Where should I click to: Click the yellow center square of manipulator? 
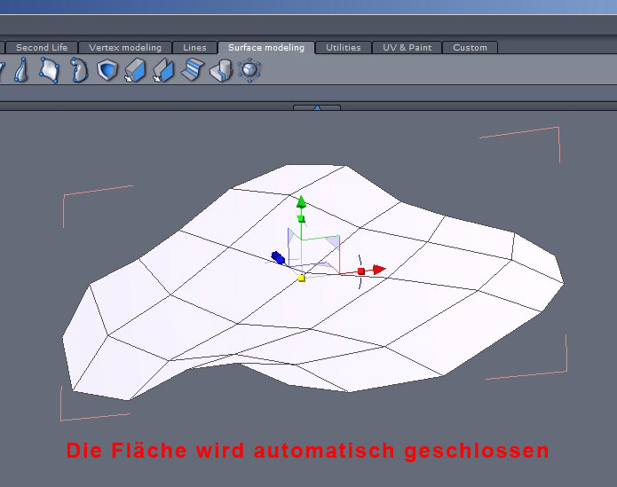[302, 279]
